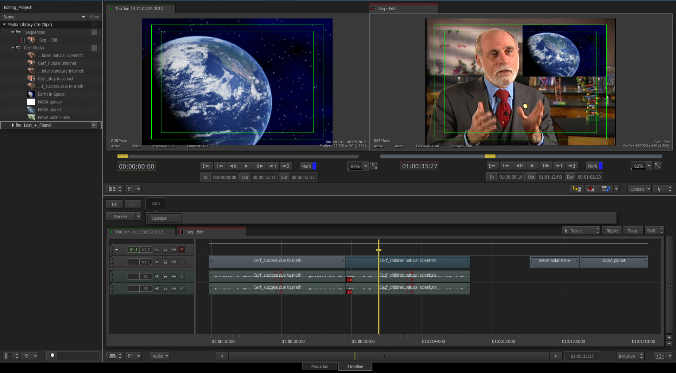Go to out point in source viewer
Viewport: 676px width, 373px height.
point(285,166)
